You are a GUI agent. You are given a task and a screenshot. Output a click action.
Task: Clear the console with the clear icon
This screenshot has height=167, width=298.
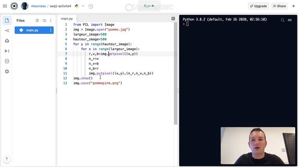[x=290, y=20]
